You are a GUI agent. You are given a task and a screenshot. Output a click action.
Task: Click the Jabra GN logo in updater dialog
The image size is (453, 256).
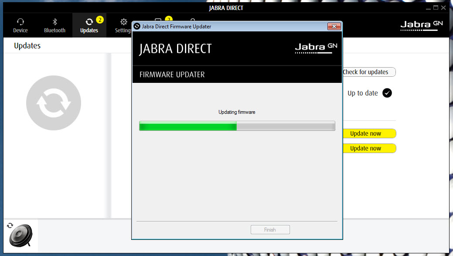(x=316, y=48)
